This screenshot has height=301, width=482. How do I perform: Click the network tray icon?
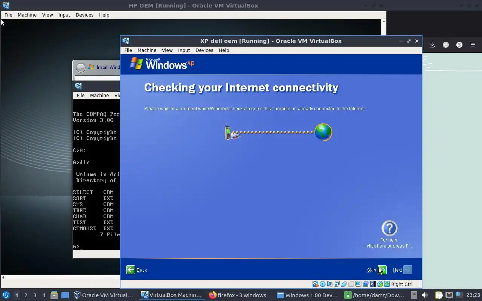[449, 295]
